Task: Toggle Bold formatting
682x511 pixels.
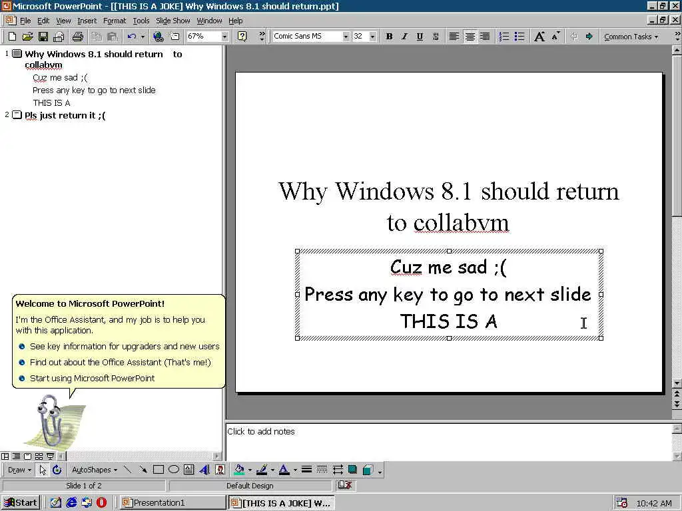Action: click(389, 37)
